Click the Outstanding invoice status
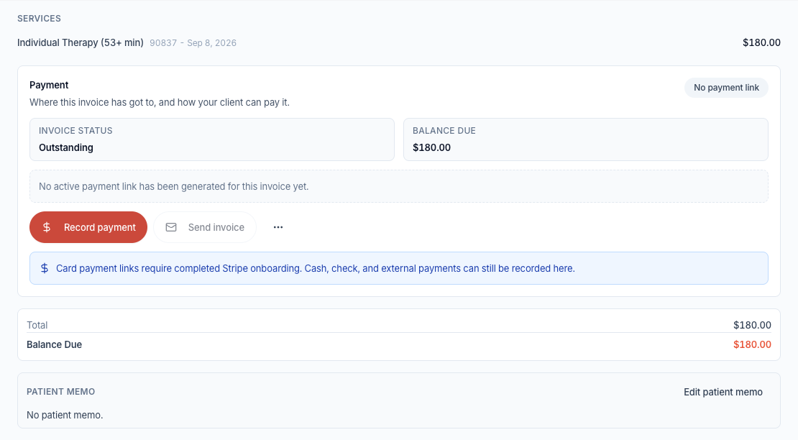Viewport: 798px width, 440px height. (66, 147)
